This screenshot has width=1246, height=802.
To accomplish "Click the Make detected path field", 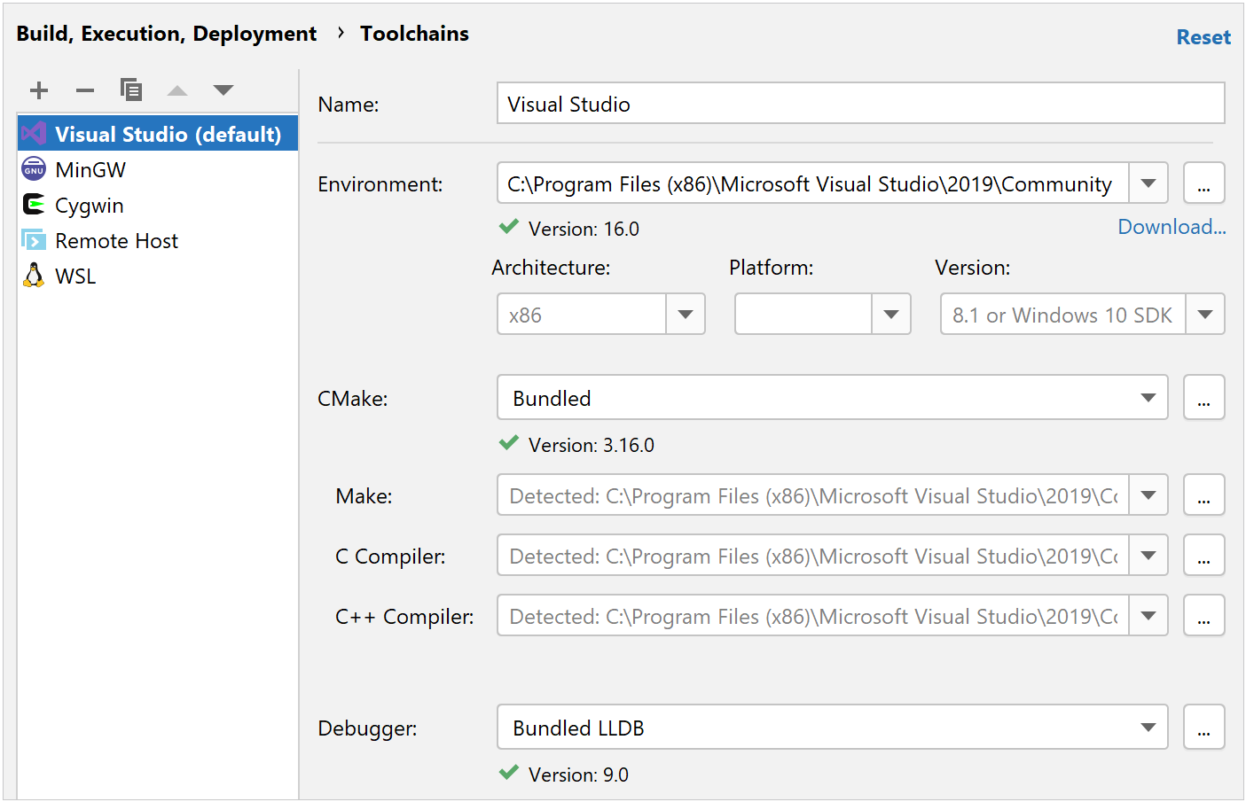I will click(812, 495).
